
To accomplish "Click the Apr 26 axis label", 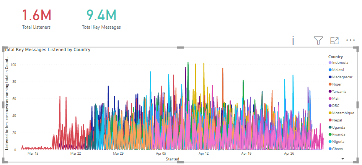I will click(289, 154).
